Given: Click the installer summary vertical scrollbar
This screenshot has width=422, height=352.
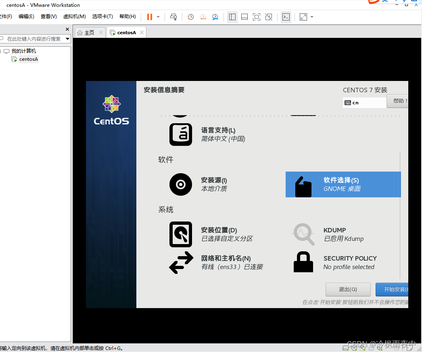Looking at the screenshot, I should (400, 215).
